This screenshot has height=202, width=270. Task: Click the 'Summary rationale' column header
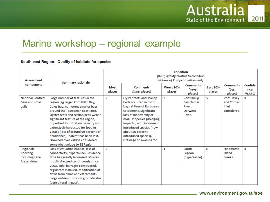[76, 82]
